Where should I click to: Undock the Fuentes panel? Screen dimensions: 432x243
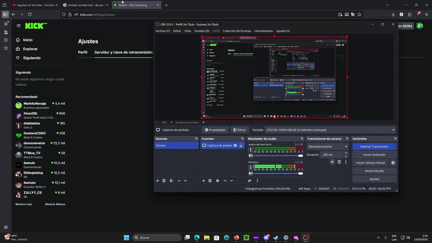(x=242, y=139)
